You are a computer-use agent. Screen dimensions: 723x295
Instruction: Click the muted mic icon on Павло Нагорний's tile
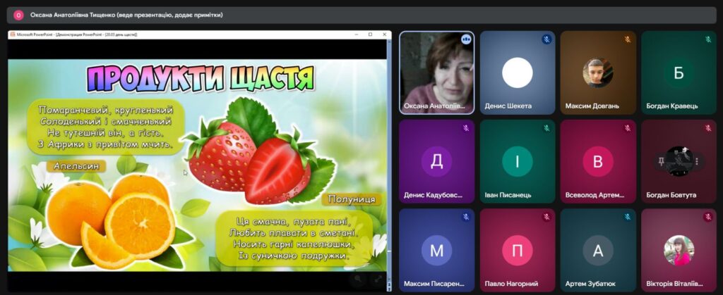coord(546,218)
